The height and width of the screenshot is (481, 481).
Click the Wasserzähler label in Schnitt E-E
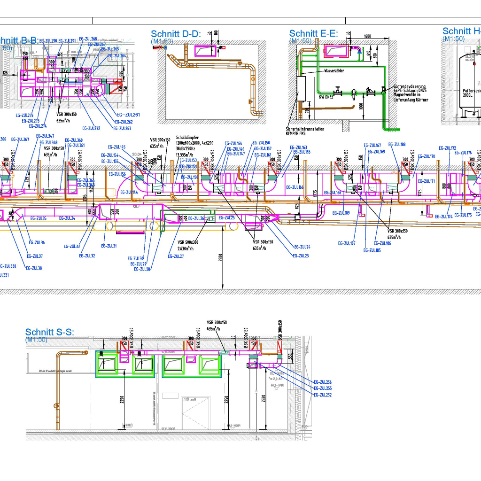334,70
